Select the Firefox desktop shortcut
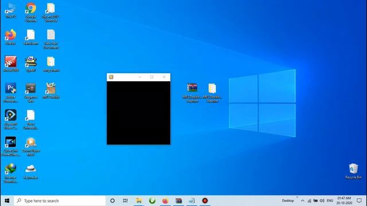The height and width of the screenshot is (206, 367). pyautogui.click(x=10, y=37)
